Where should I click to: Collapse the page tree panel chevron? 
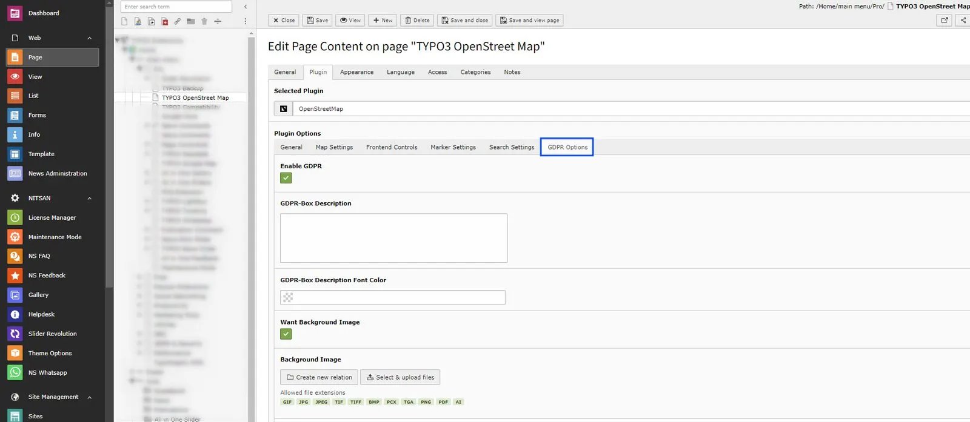pyautogui.click(x=246, y=7)
